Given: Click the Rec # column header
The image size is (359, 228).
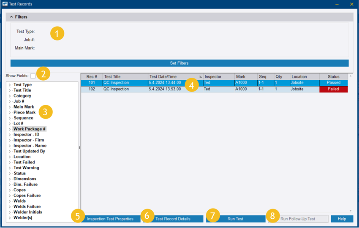Looking at the screenshot, I should (x=92, y=76).
